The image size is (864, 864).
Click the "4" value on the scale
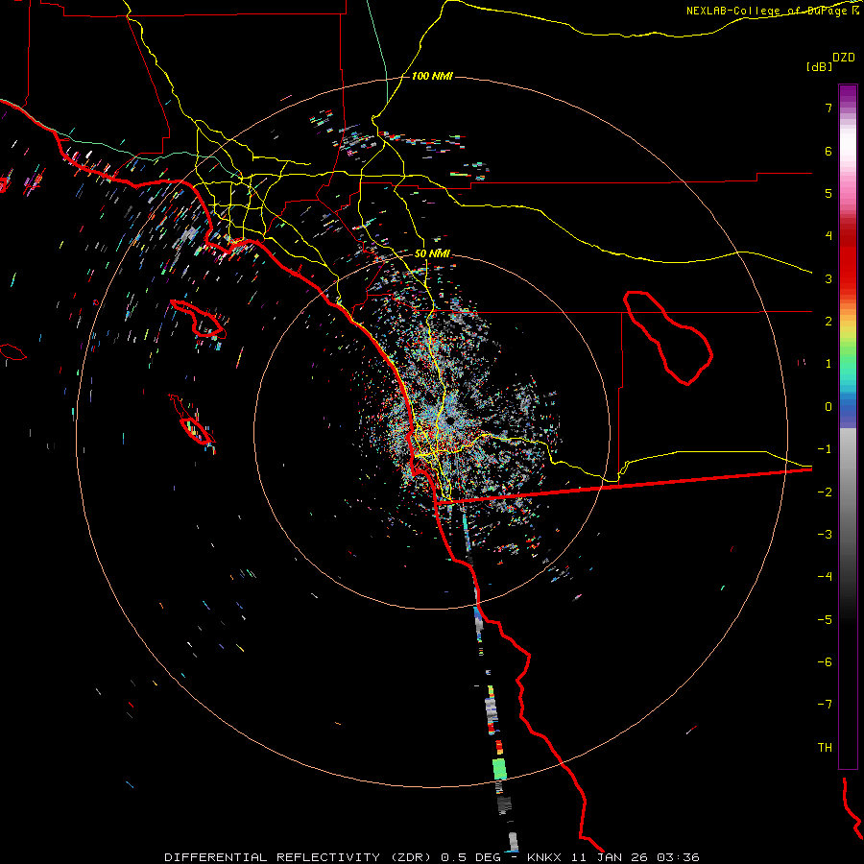828,236
